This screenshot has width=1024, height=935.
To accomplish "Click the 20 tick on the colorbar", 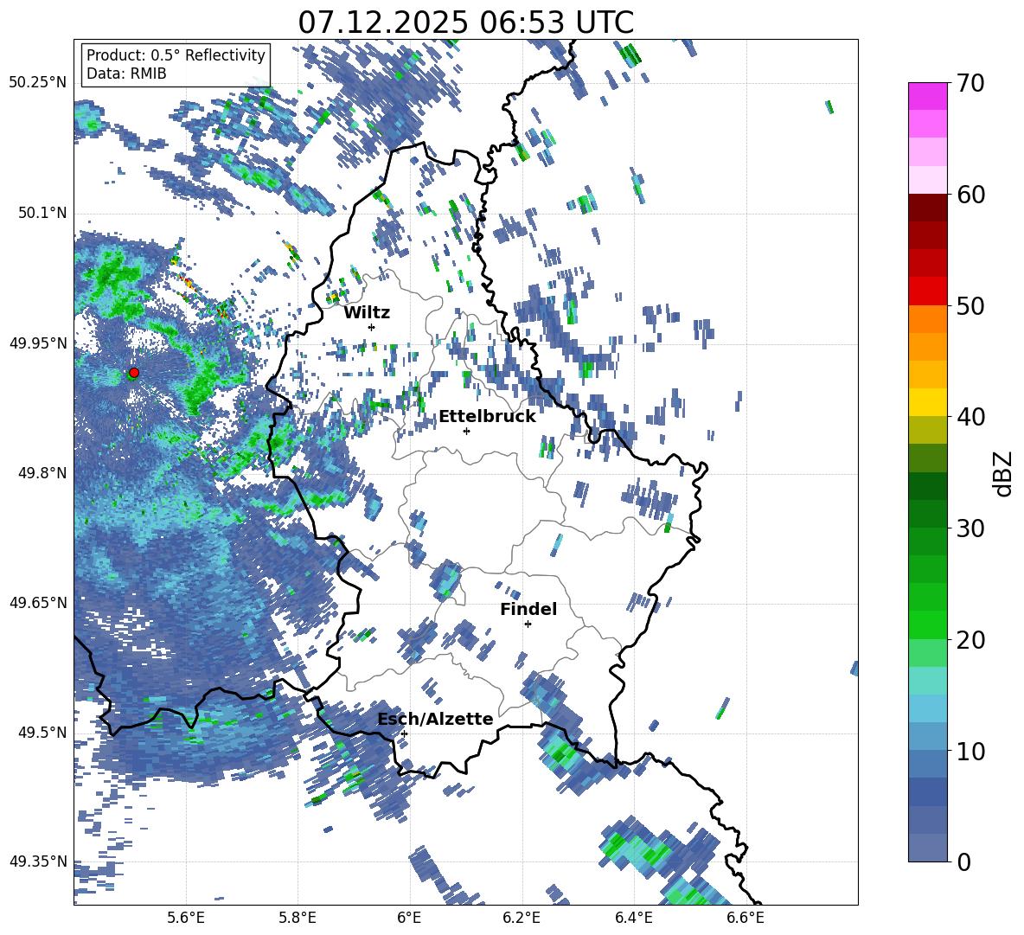I will pyautogui.click(x=970, y=640).
